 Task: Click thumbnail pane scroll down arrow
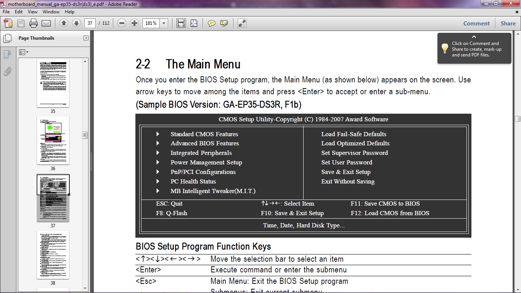(85, 288)
